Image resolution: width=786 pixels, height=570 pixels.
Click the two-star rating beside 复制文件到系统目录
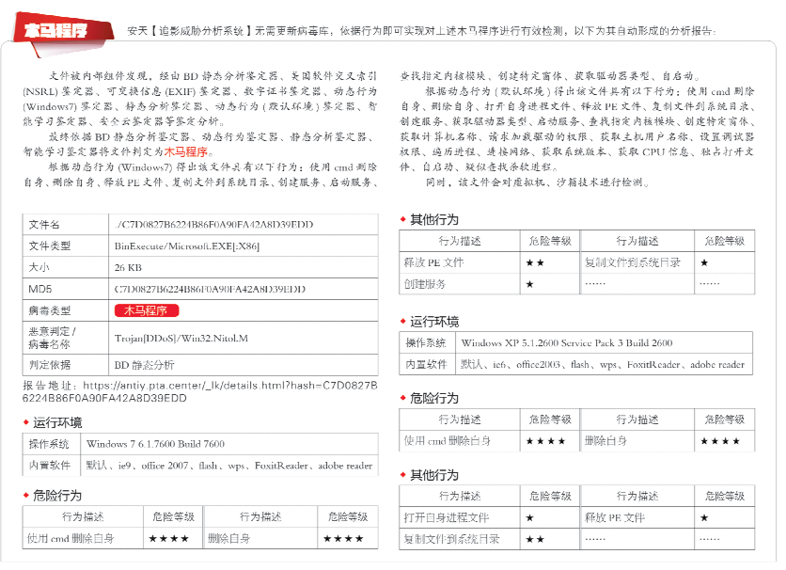pyautogui.click(x=535, y=539)
